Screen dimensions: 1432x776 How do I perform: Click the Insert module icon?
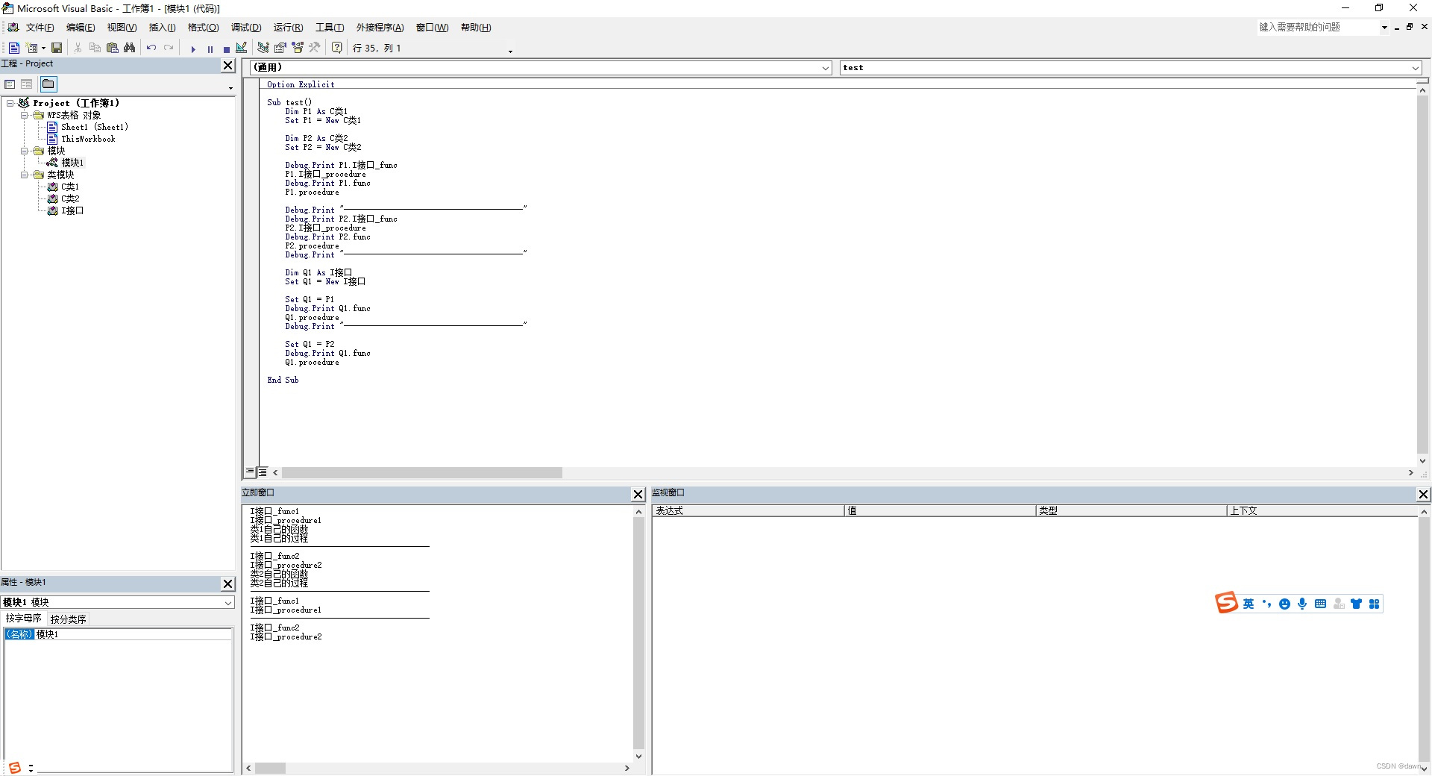pyautogui.click(x=32, y=48)
